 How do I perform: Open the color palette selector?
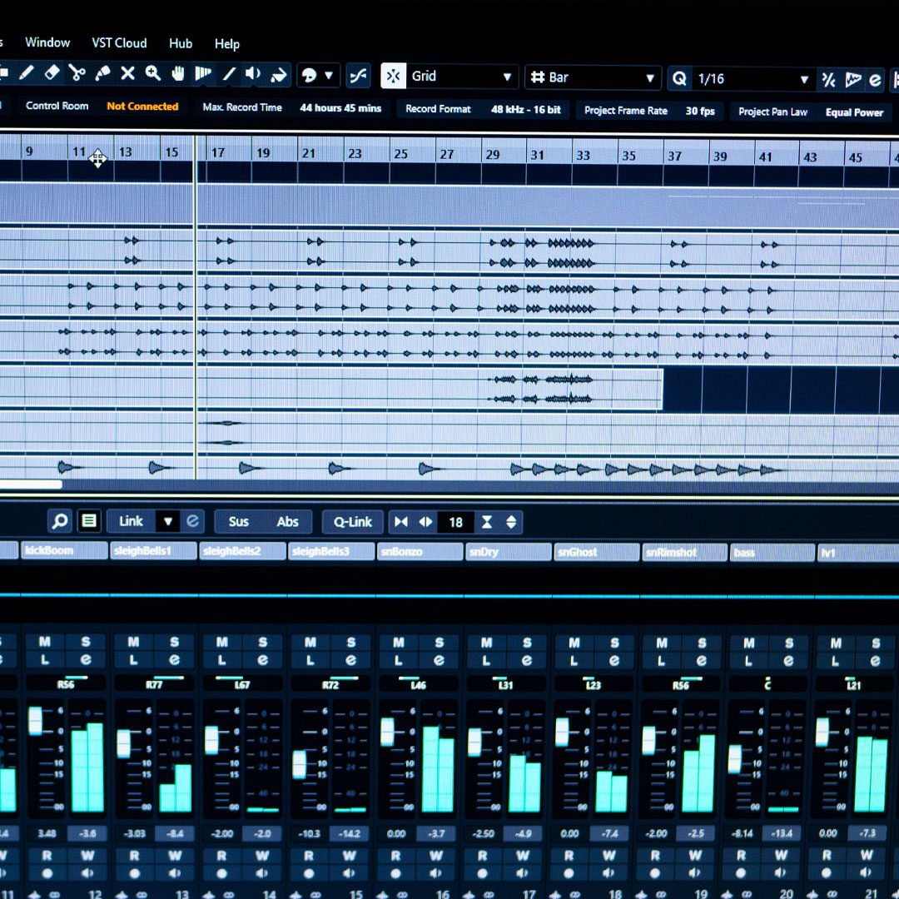pyautogui.click(x=318, y=75)
